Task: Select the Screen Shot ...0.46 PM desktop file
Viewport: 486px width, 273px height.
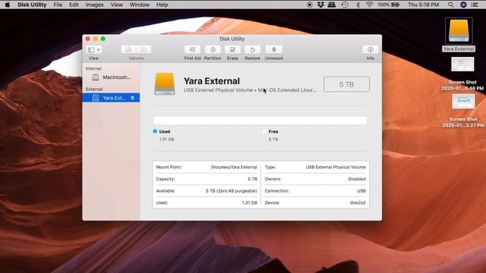Action: (462, 74)
